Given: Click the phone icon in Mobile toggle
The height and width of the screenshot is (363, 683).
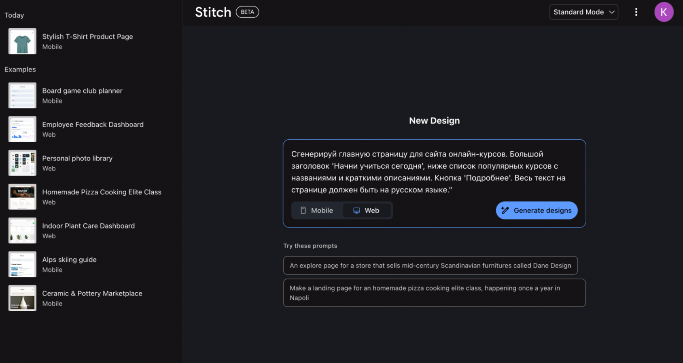Looking at the screenshot, I should coord(303,210).
